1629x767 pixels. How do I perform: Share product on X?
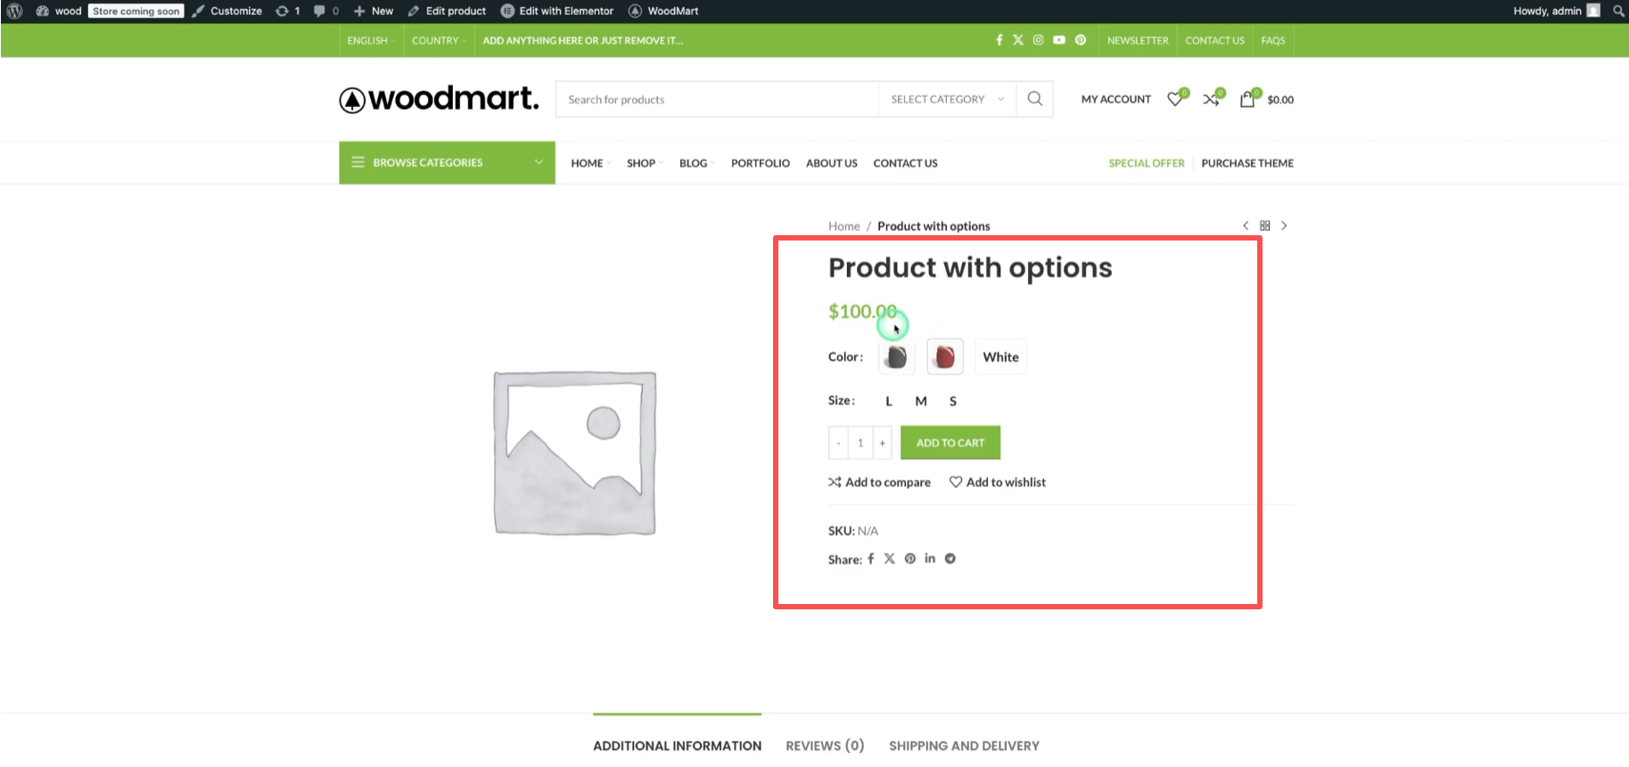point(889,559)
